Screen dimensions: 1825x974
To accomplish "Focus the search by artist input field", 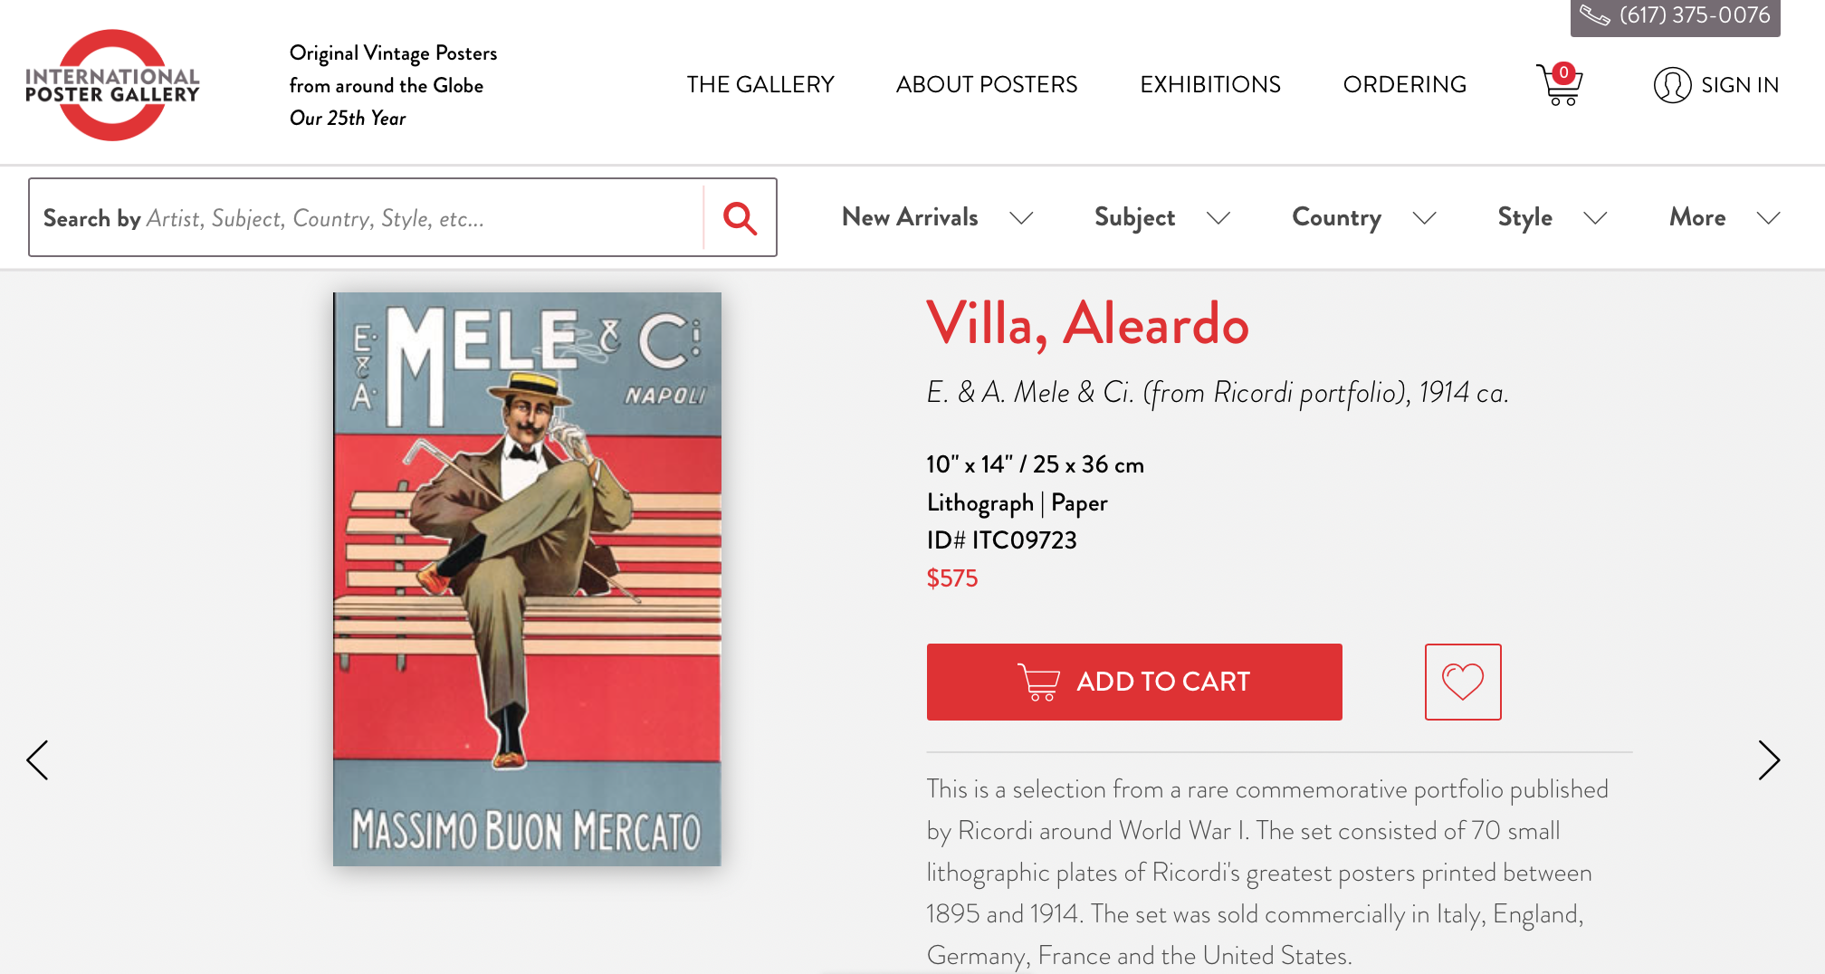I will tap(367, 218).
